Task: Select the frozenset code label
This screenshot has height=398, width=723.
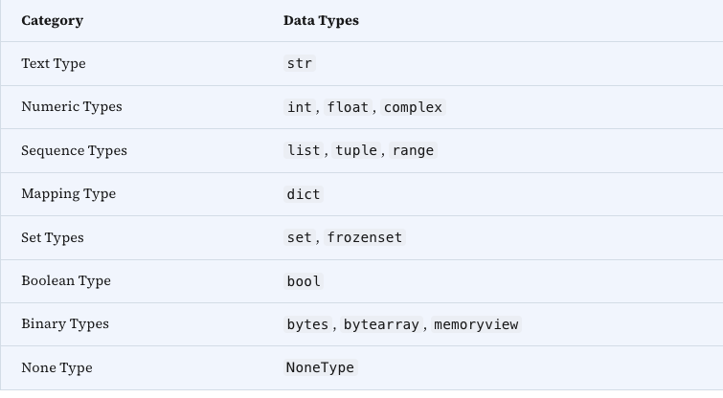Action: [364, 237]
